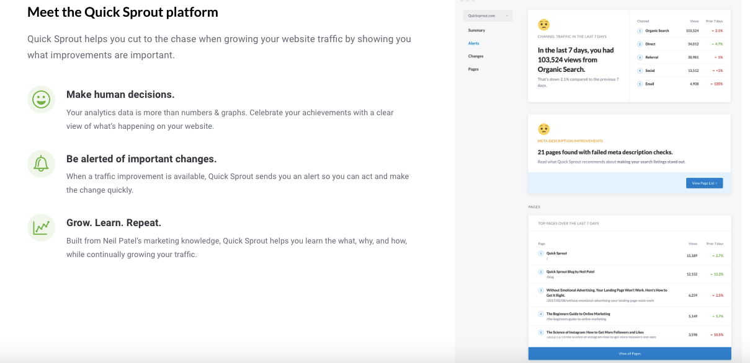
Task: Open the Quicksprout.com site dropdown
Action: (488, 15)
